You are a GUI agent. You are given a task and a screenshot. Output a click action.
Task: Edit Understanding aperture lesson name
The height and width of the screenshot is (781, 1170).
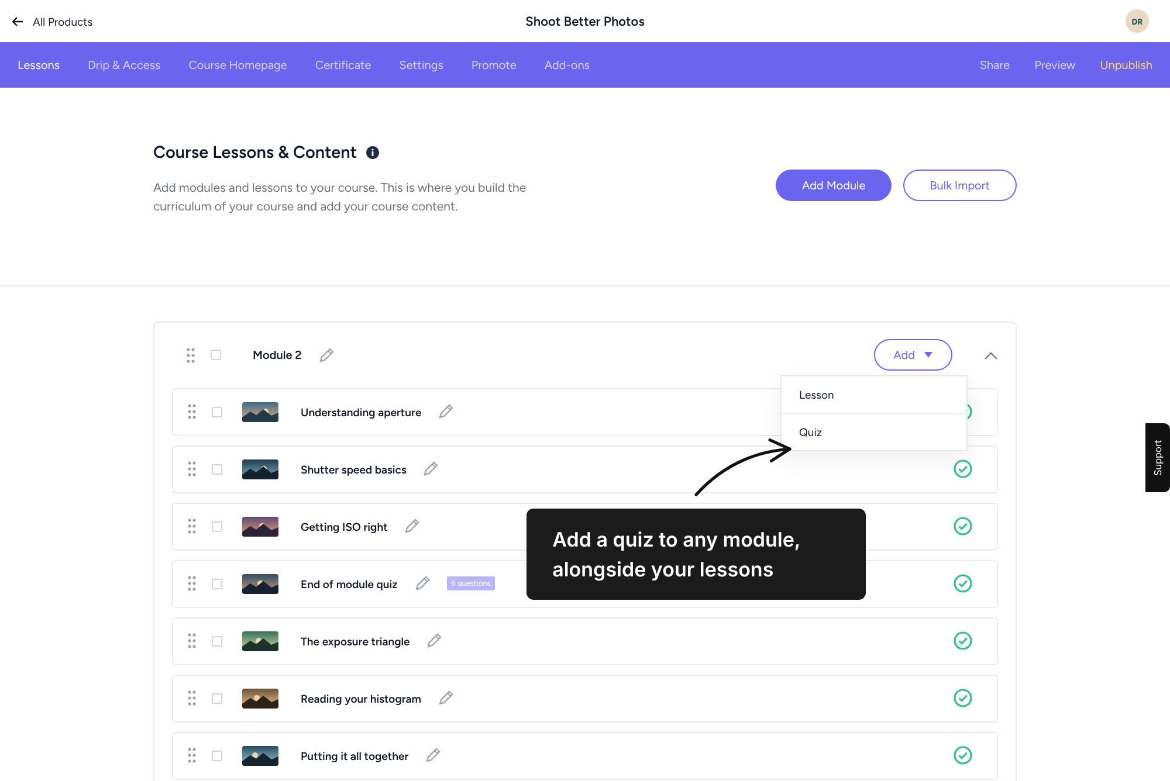(446, 412)
